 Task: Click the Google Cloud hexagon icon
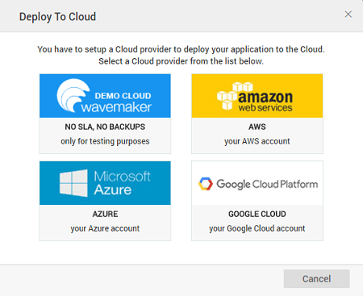(206, 184)
